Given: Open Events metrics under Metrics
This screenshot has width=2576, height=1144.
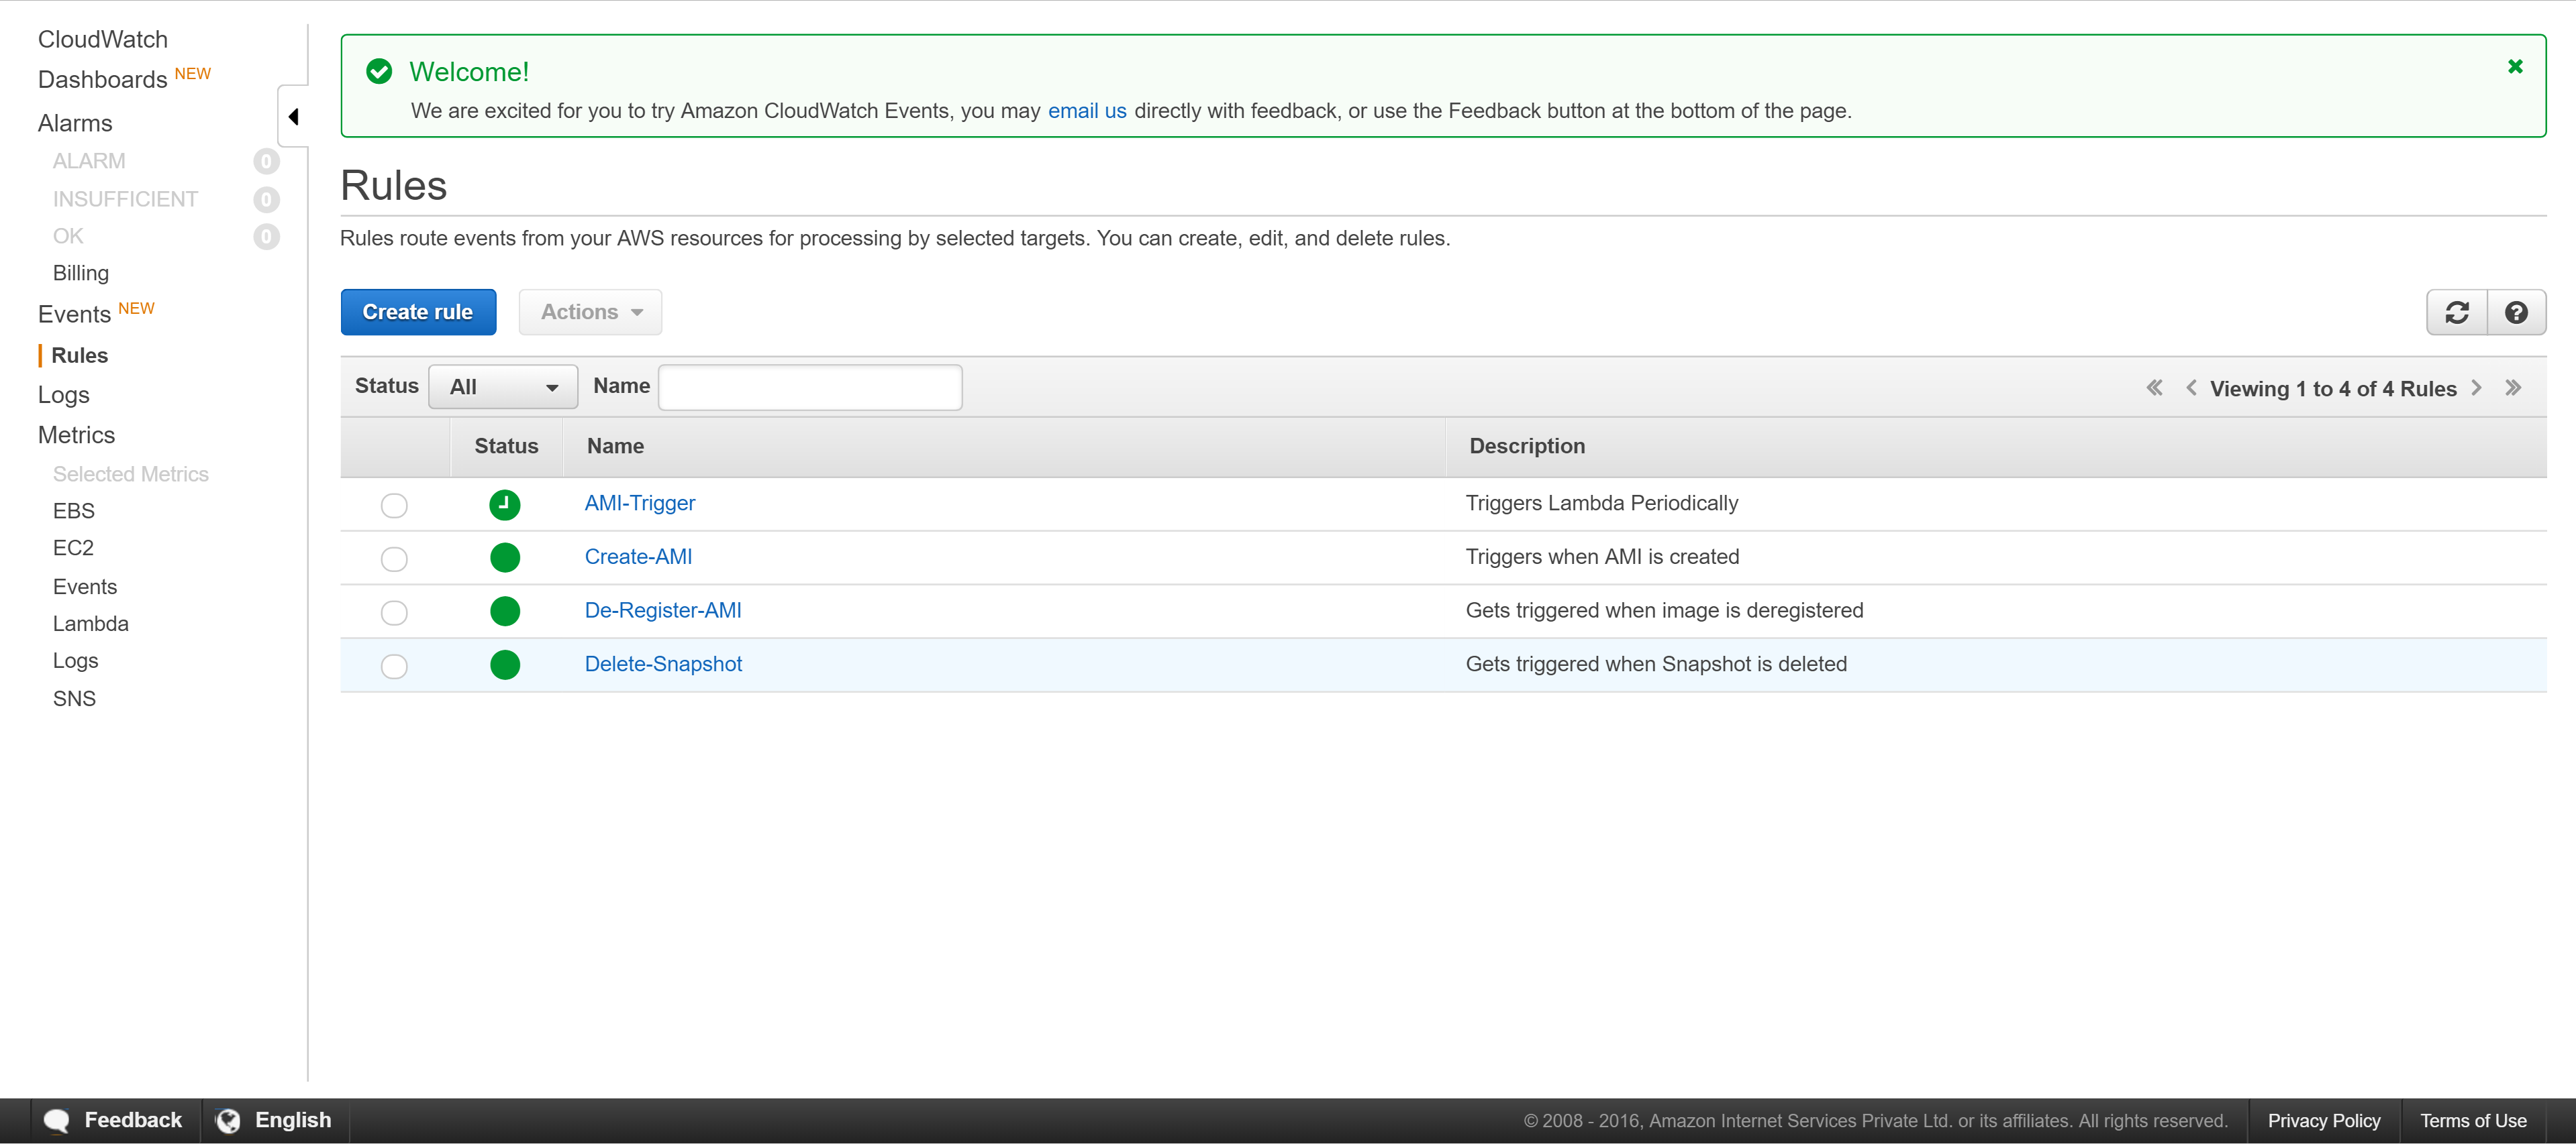Looking at the screenshot, I should coord(85,587).
